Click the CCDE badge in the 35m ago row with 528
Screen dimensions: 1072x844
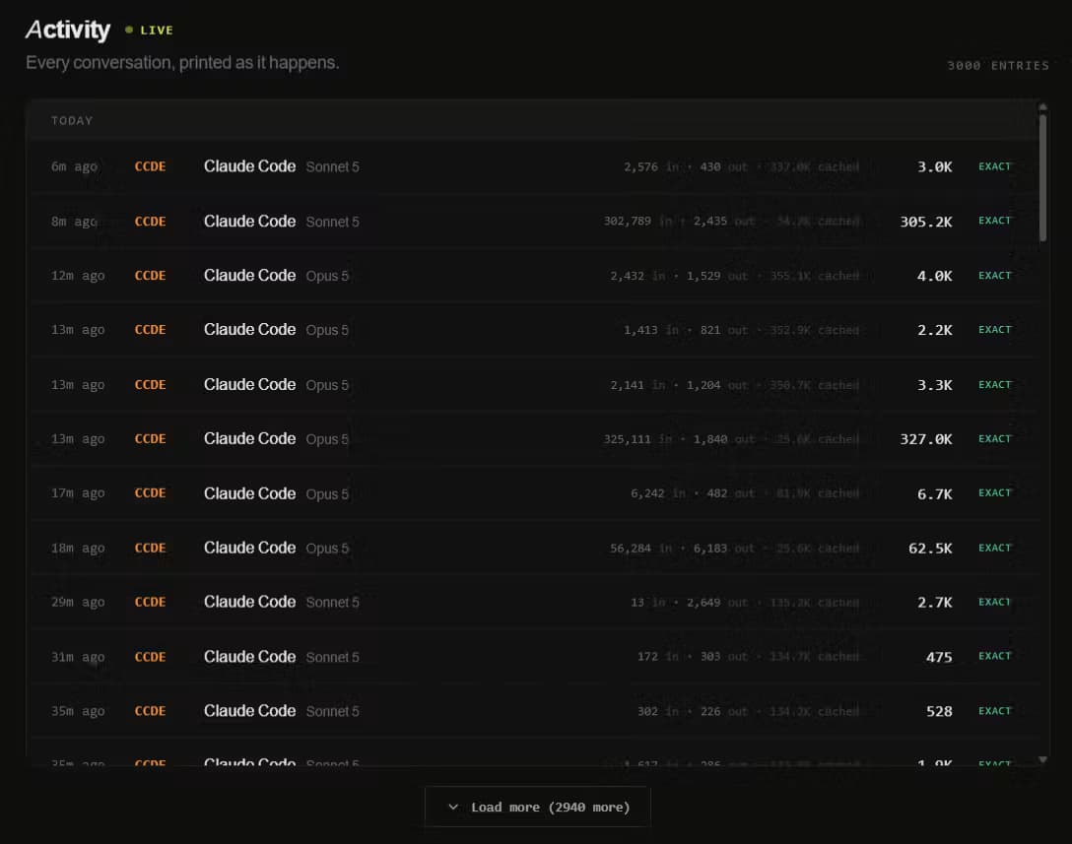point(151,711)
